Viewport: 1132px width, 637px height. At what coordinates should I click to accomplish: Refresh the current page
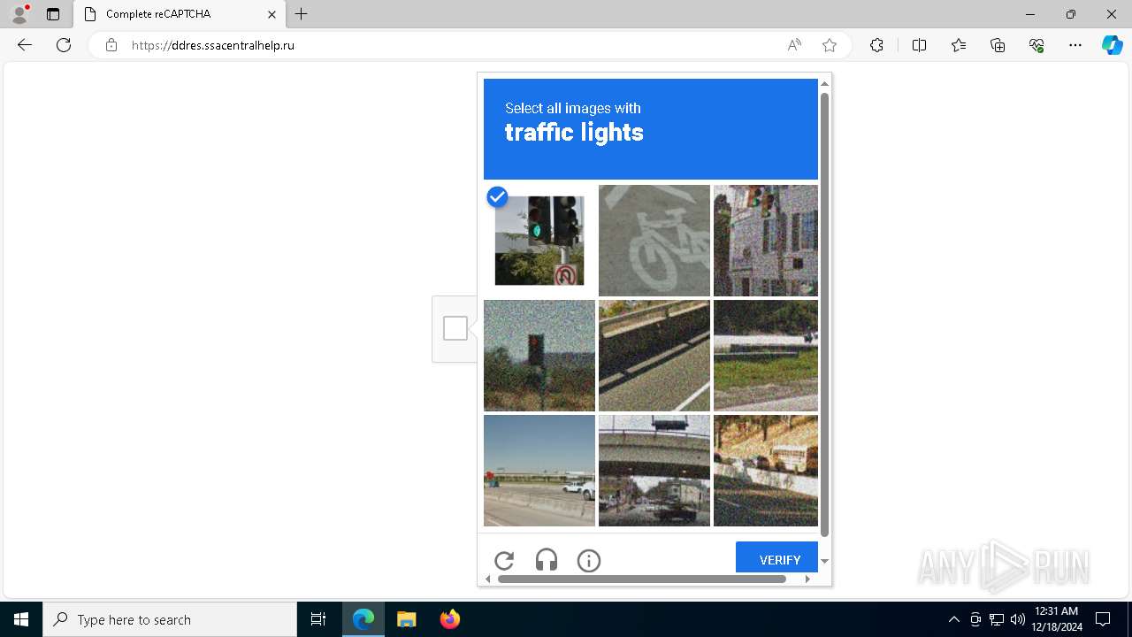coord(64,45)
